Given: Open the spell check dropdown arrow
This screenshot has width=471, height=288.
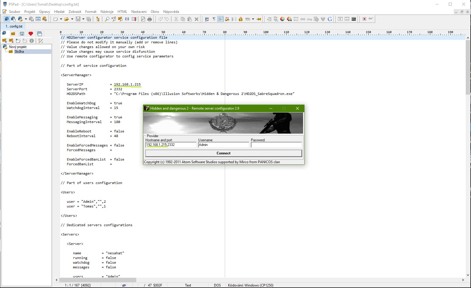Looking at the screenshot, I should (x=253, y=19).
